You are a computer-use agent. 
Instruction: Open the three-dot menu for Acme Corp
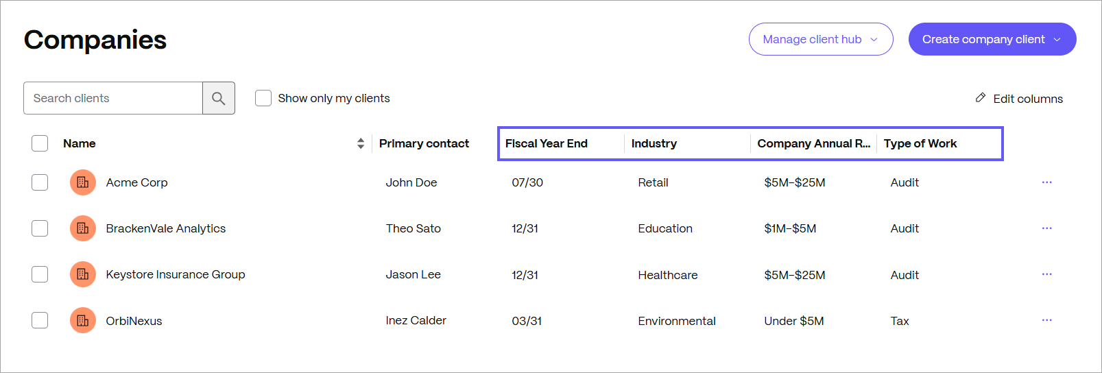(1046, 182)
